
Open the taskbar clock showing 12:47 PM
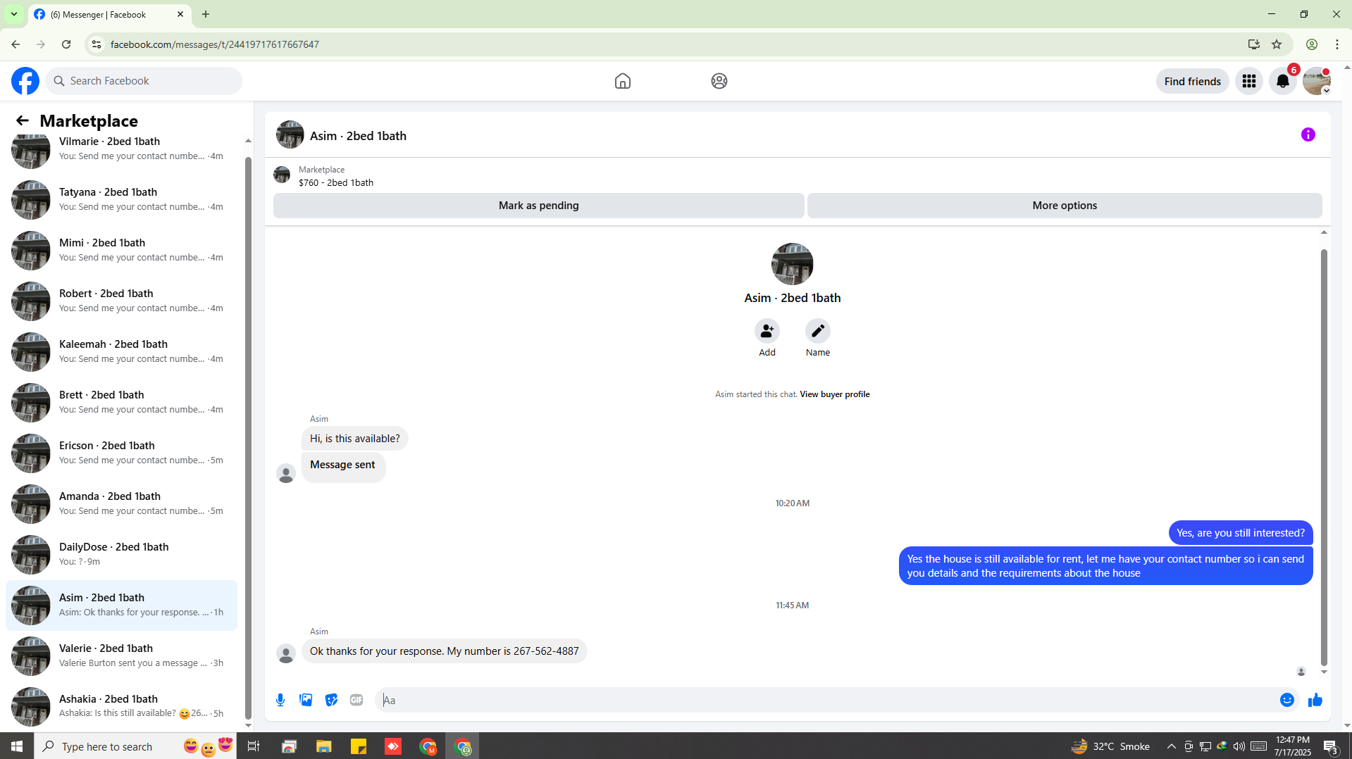coord(1293,746)
